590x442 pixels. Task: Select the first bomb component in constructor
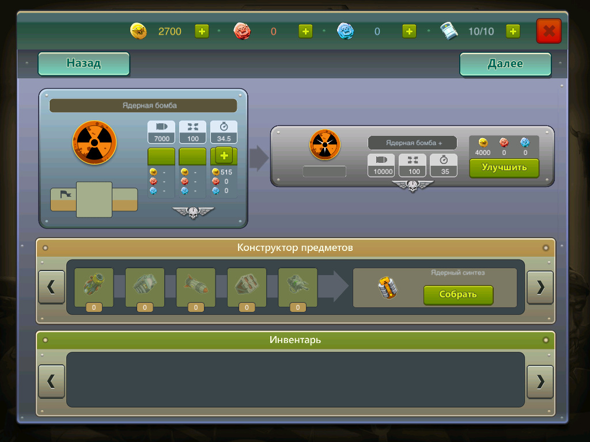(x=94, y=287)
